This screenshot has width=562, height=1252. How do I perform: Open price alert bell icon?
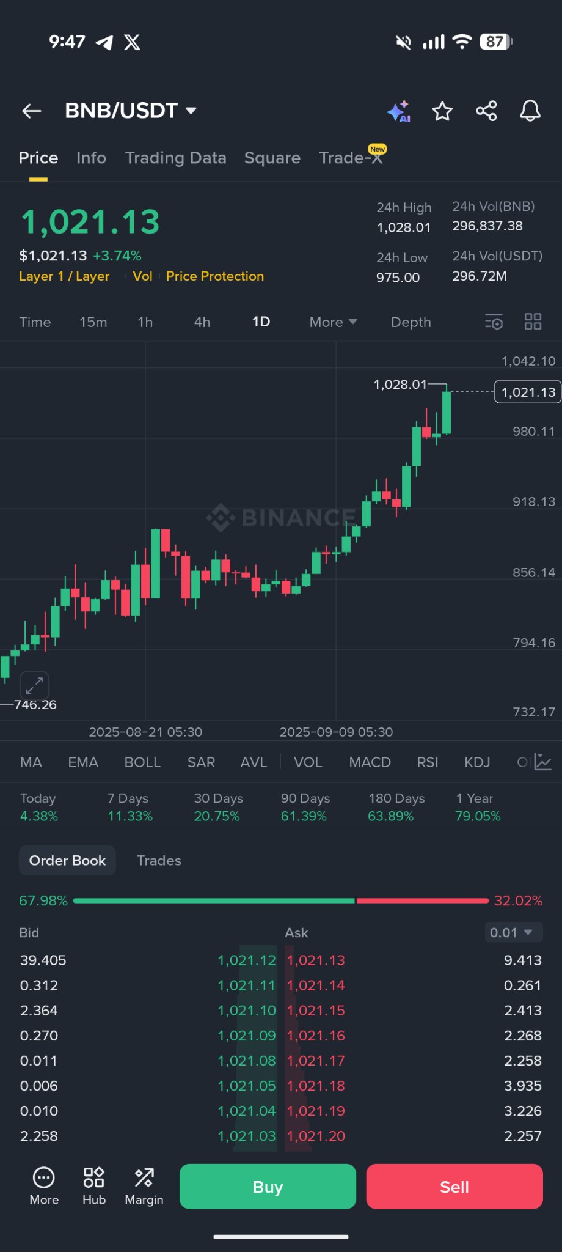[530, 111]
